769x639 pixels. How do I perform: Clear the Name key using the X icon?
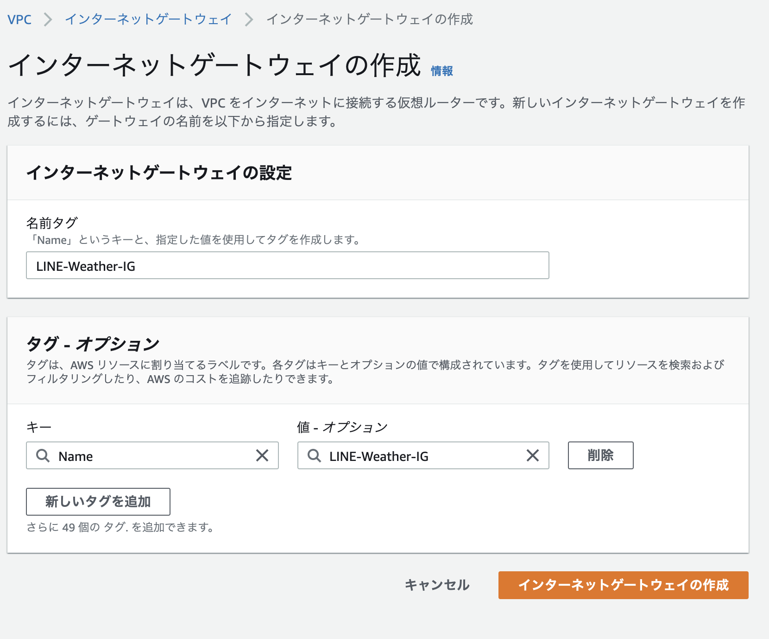263,456
